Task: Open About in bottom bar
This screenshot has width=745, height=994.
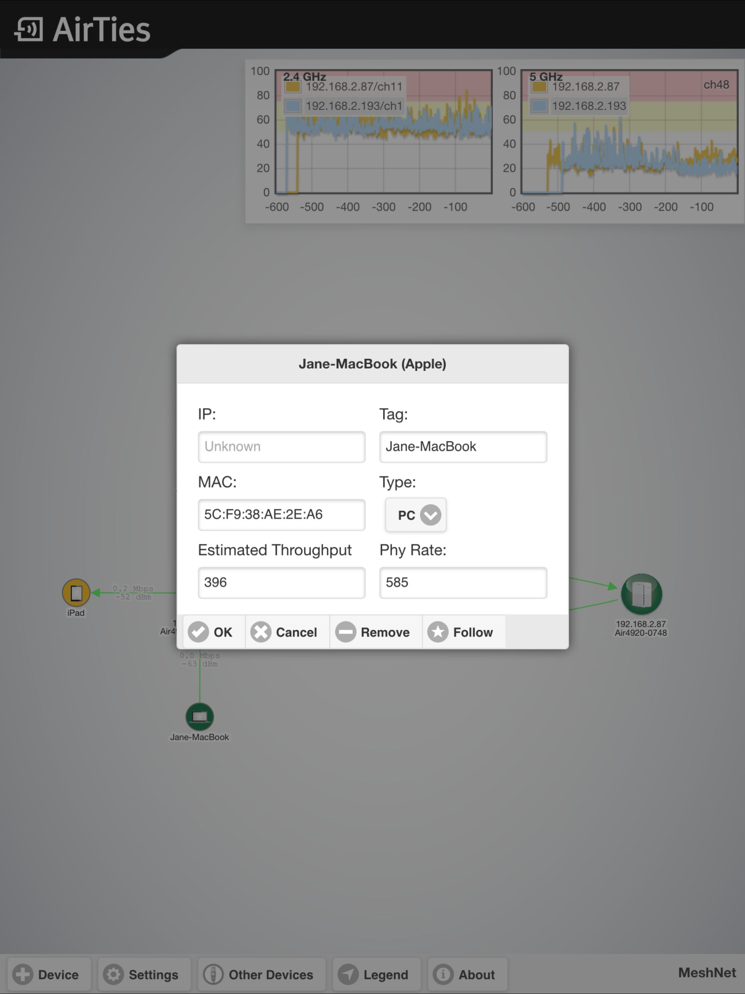Action: (468, 974)
